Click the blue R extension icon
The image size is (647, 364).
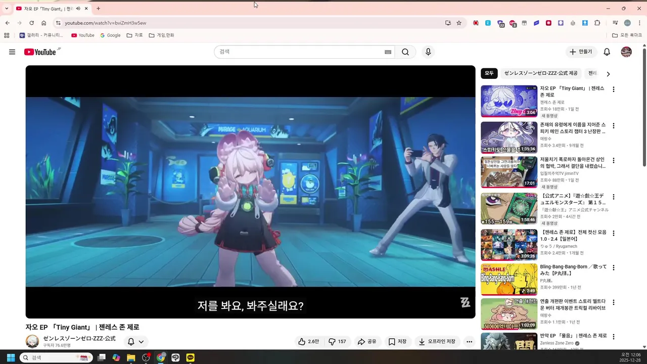(488, 23)
